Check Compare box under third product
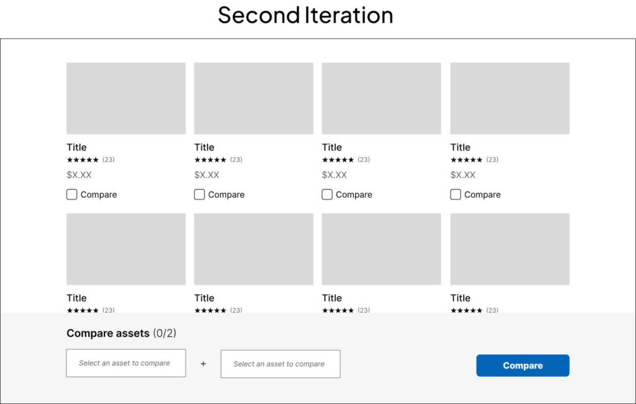This screenshot has width=636, height=404. pyautogui.click(x=327, y=195)
